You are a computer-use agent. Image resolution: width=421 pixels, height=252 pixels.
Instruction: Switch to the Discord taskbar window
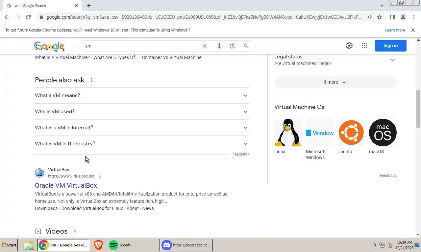(x=186, y=245)
